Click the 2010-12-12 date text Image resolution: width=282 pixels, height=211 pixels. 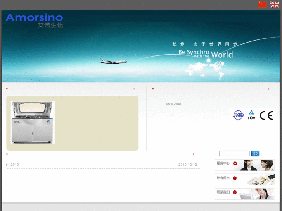click(188, 165)
